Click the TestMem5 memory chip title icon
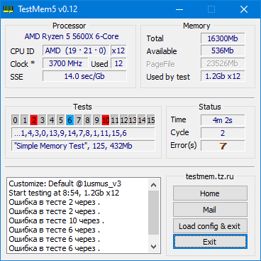 pyautogui.click(x=8, y=9)
